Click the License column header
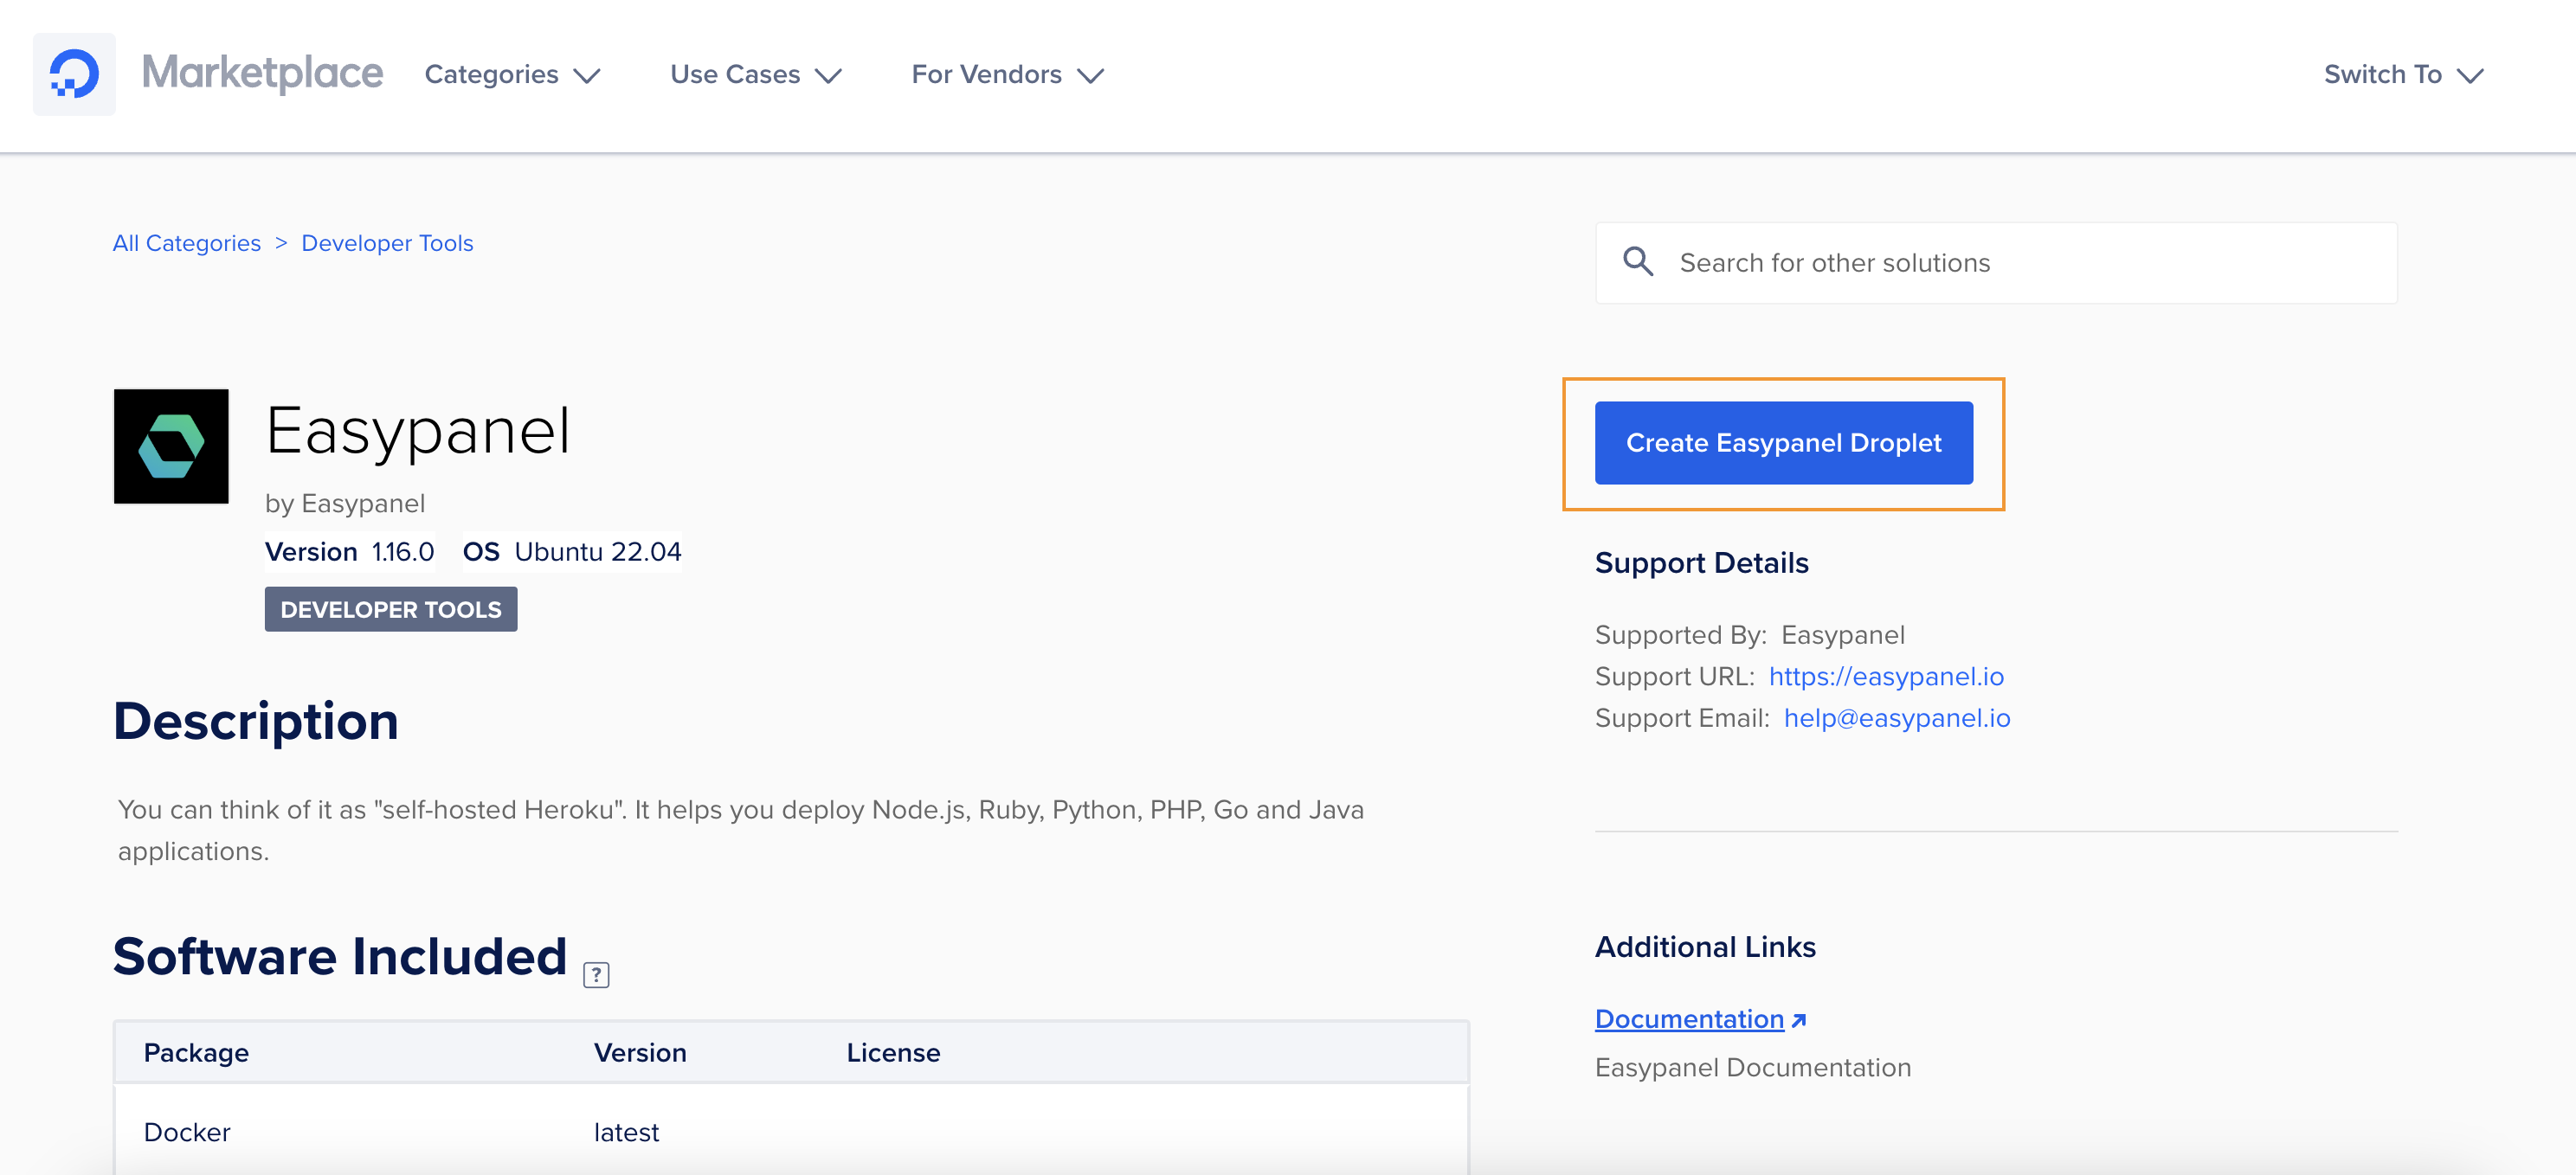Viewport: 2576px width, 1175px height. coord(893,1053)
